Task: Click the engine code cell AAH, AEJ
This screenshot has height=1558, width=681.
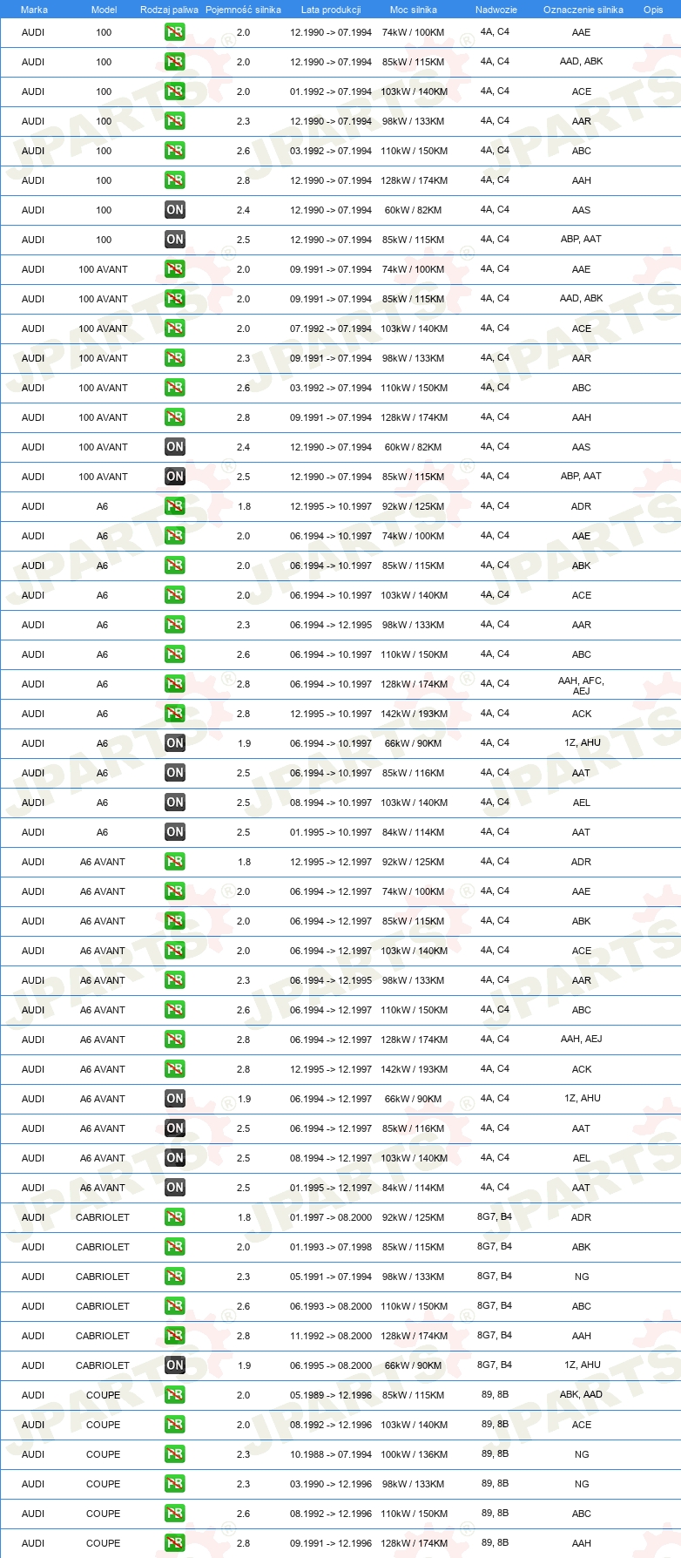Action: (581, 1039)
